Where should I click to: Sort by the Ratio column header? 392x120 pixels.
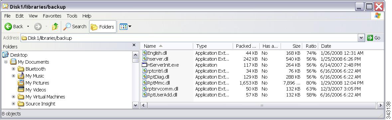(x=310, y=46)
